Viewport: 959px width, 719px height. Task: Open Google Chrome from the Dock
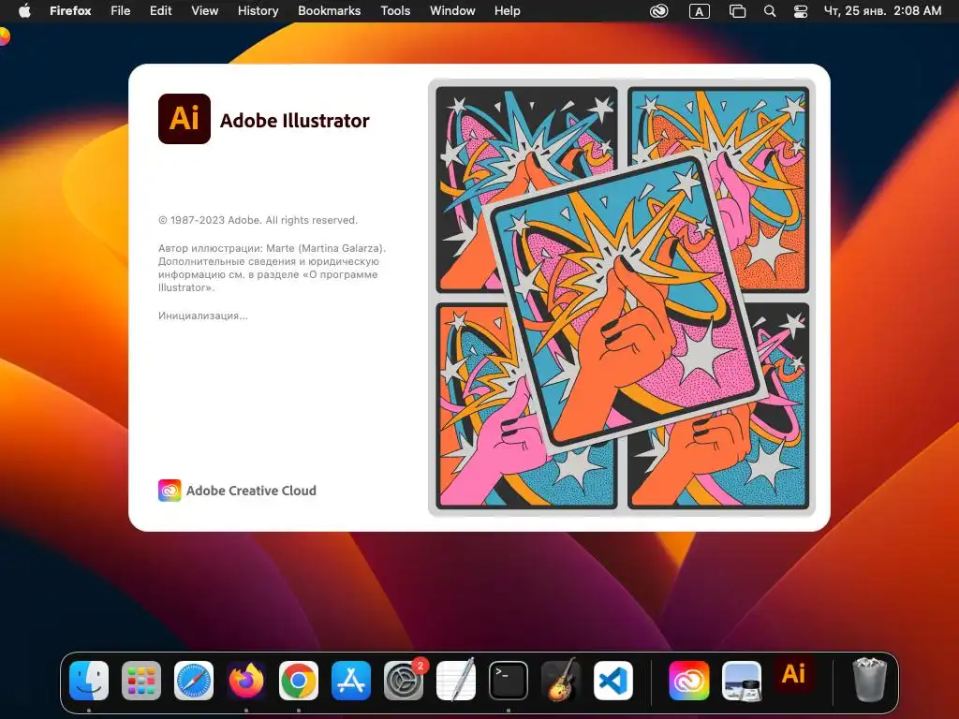coord(299,681)
